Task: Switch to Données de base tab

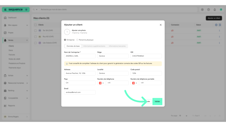Action: click(x=73, y=46)
